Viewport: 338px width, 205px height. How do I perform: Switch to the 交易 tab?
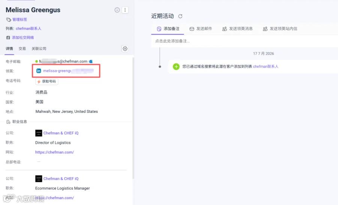pos(22,49)
